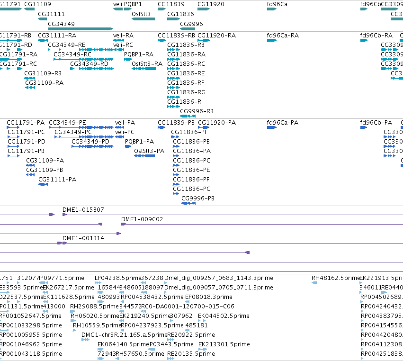This screenshot has height=361, width=403.
Task: Select the veli gene label
Action: click(117, 4)
